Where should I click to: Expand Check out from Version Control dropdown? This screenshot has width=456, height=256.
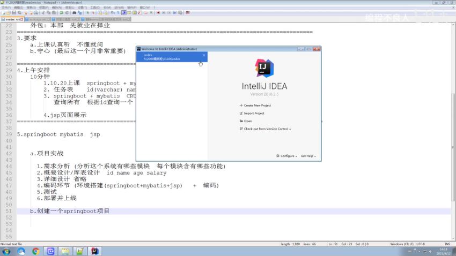tap(265, 129)
